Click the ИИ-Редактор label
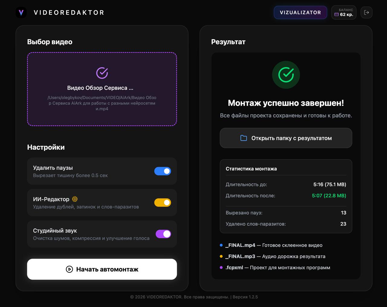 (51, 199)
